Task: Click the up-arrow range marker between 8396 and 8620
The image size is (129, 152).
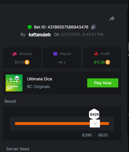Action: 95,134
